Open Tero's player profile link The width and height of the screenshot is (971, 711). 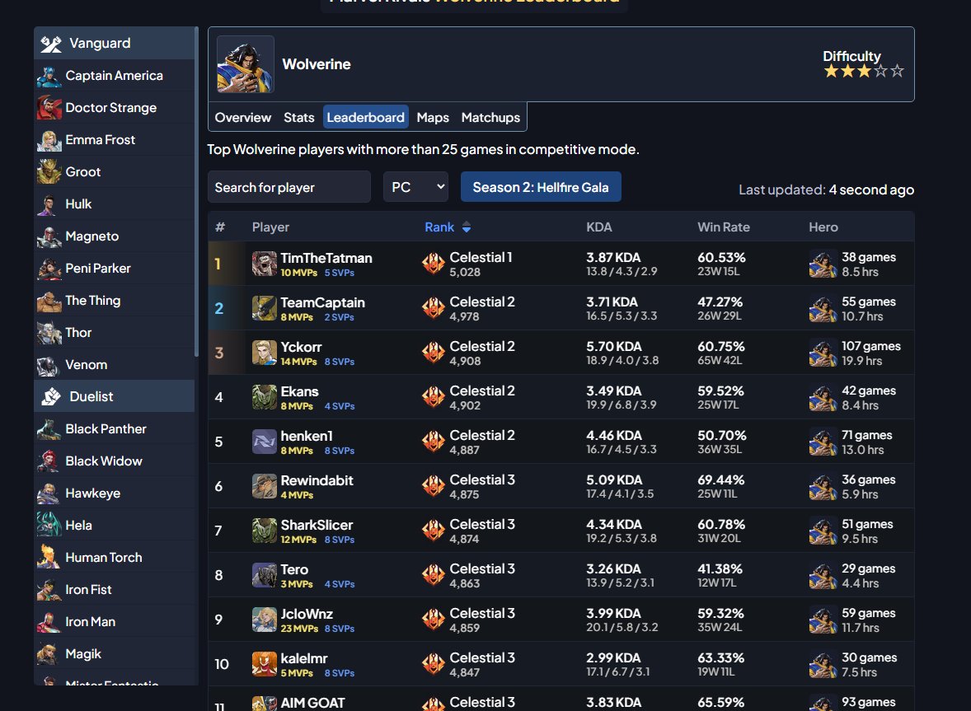(x=294, y=570)
